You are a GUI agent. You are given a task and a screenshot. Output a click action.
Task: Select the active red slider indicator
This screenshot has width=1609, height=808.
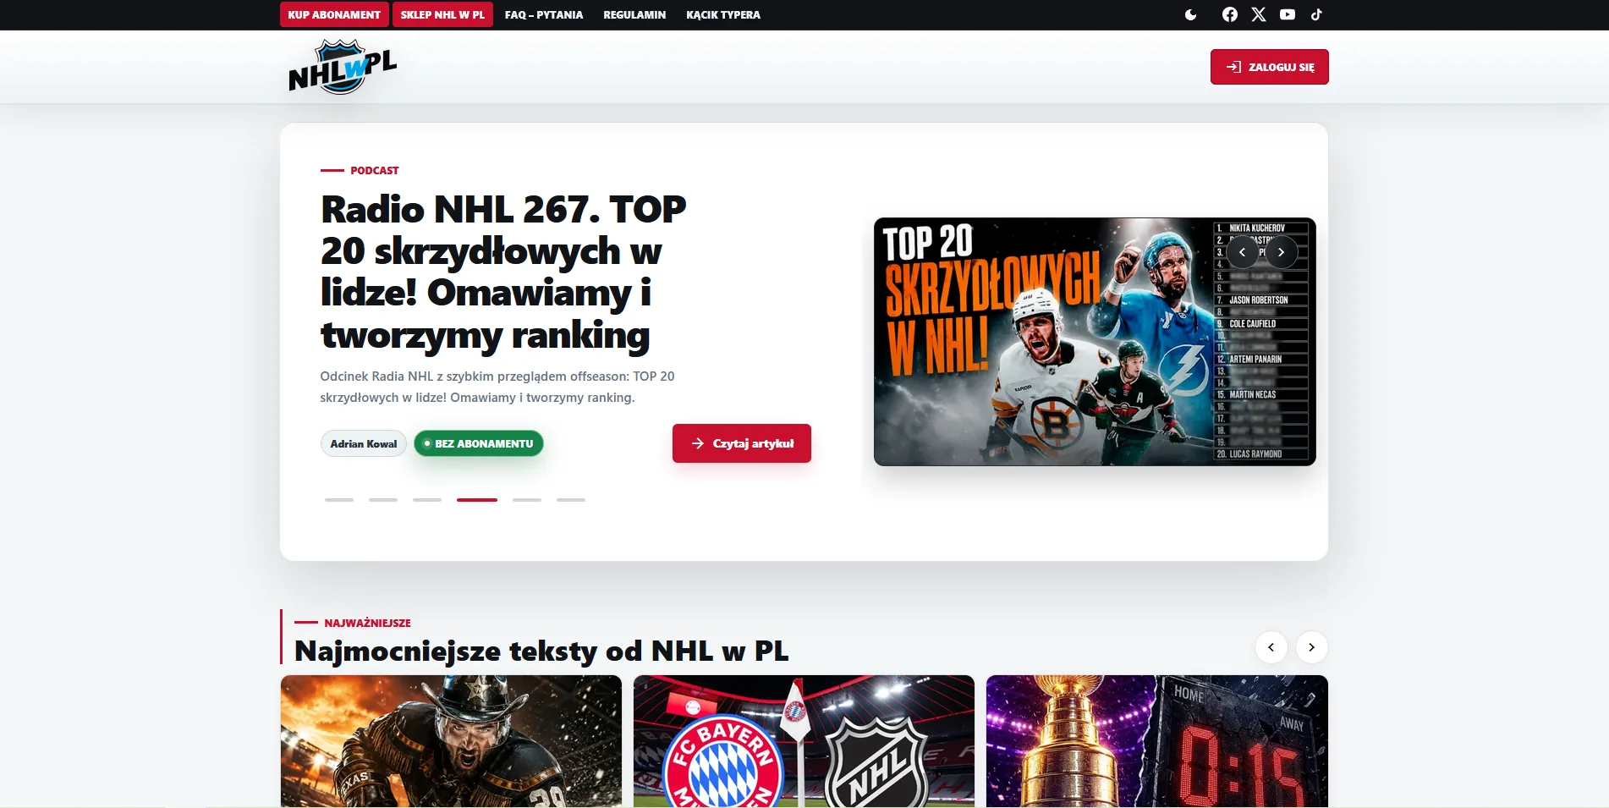pyautogui.click(x=477, y=500)
